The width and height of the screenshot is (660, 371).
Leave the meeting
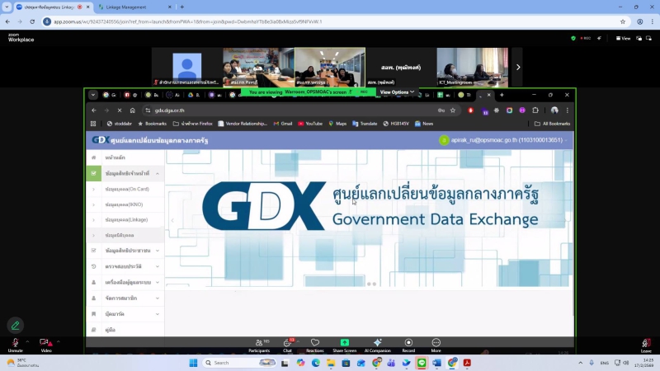click(646, 344)
